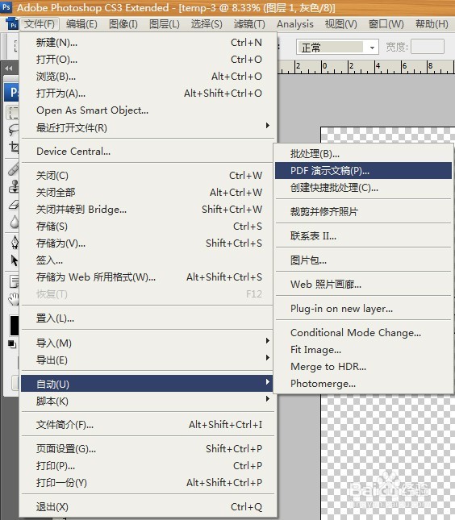Click the Photoshop title bar icon
The width and height of the screenshot is (455, 520).
pyautogui.click(x=6, y=7)
